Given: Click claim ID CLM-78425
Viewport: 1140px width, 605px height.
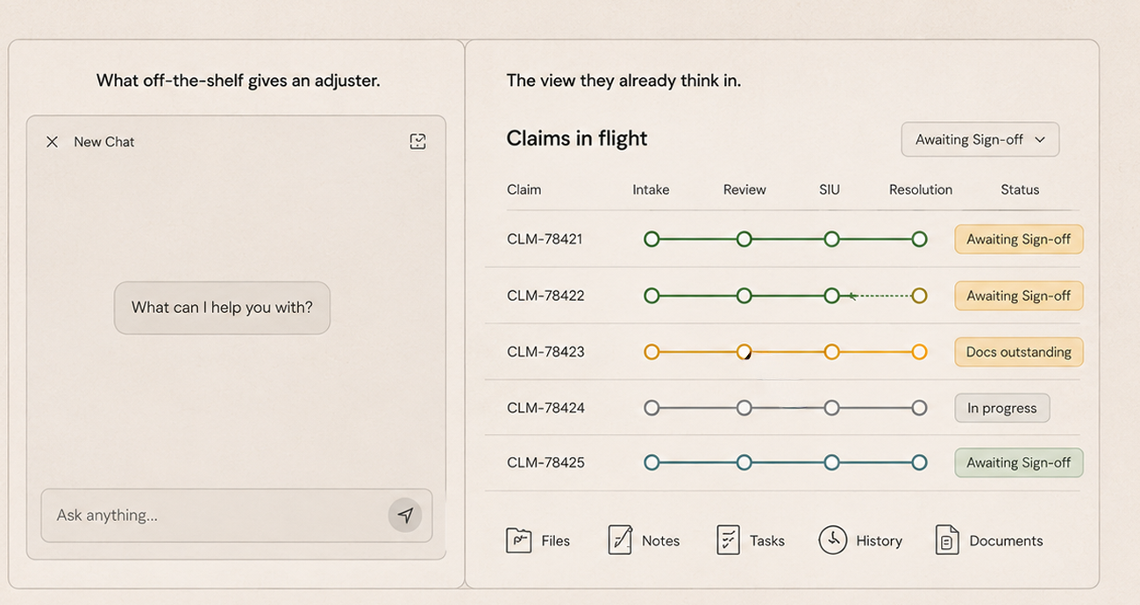Looking at the screenshot, I should tap(545, 463).
